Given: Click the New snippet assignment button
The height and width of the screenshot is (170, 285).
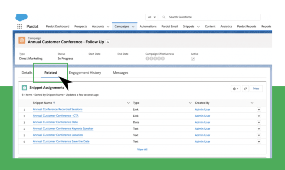Looking at the screenshot, I should pyautogui.click(x=256, y=89).
